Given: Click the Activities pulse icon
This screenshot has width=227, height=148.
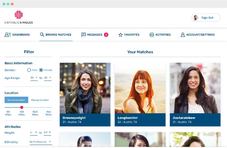Looking at the screenshot, I should click(152, 35).
